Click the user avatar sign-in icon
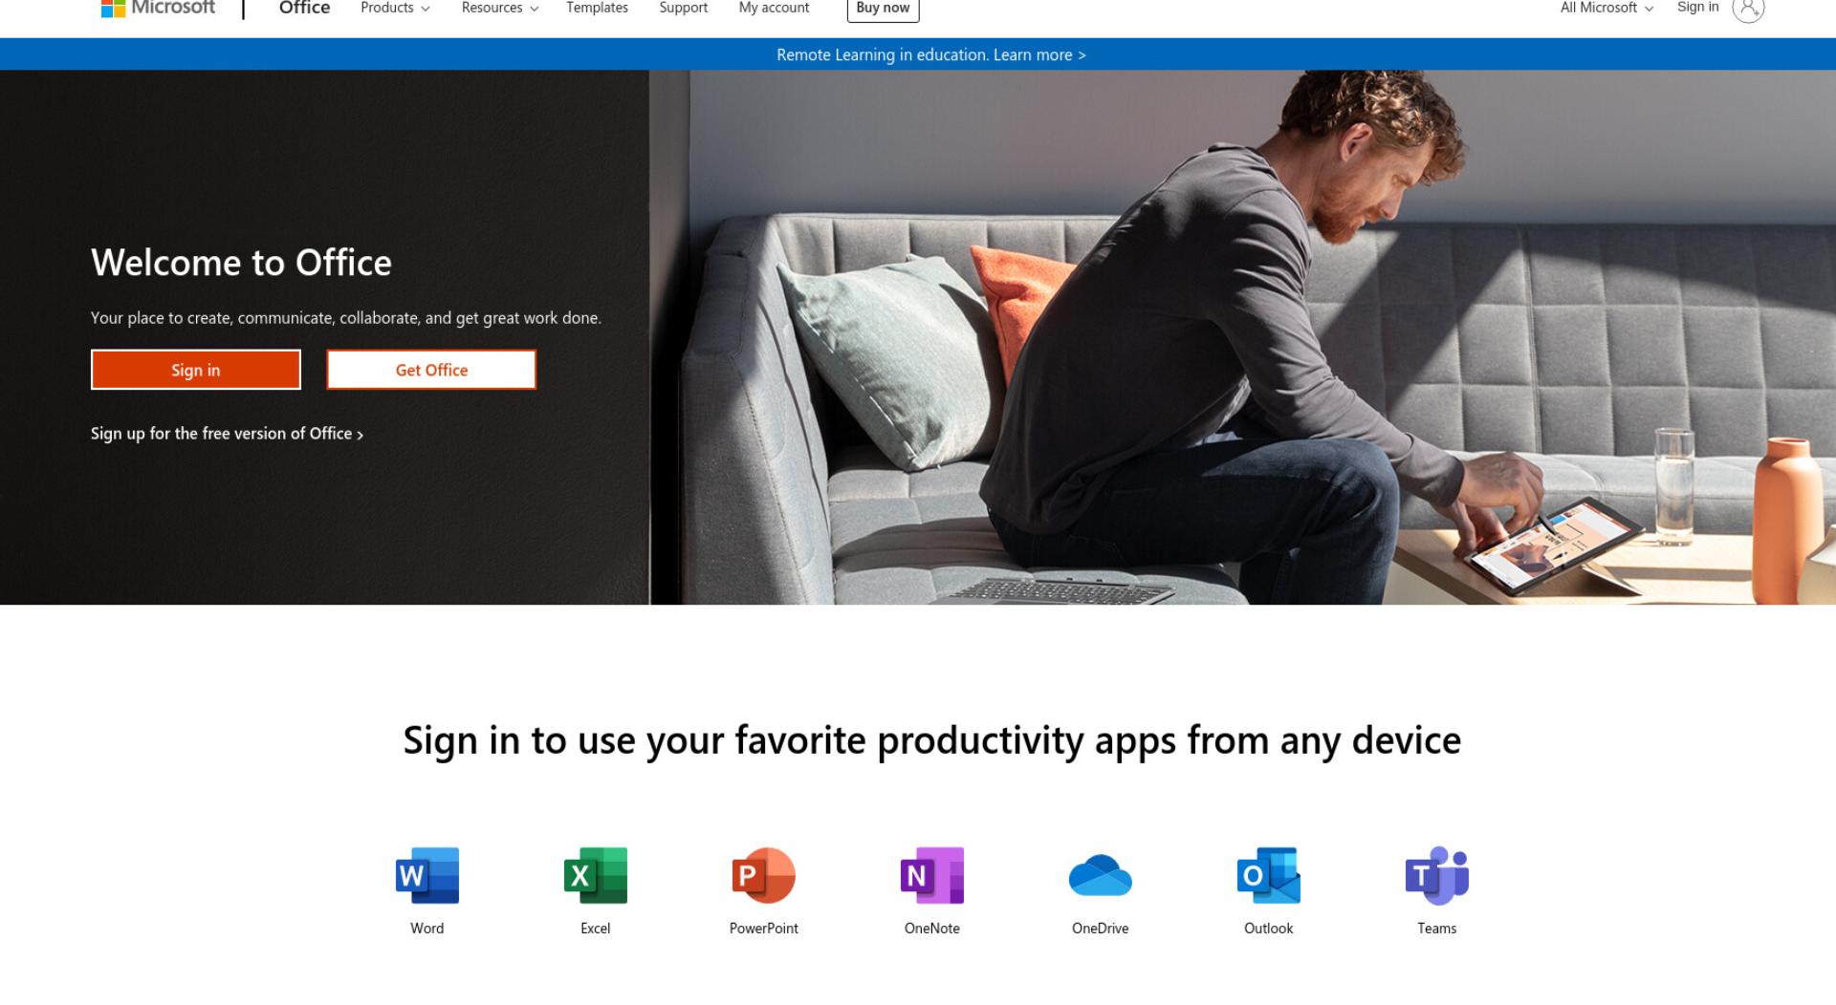Image resolution: width=1836 pixels, height=1005 pixels. coord(1748,9)
